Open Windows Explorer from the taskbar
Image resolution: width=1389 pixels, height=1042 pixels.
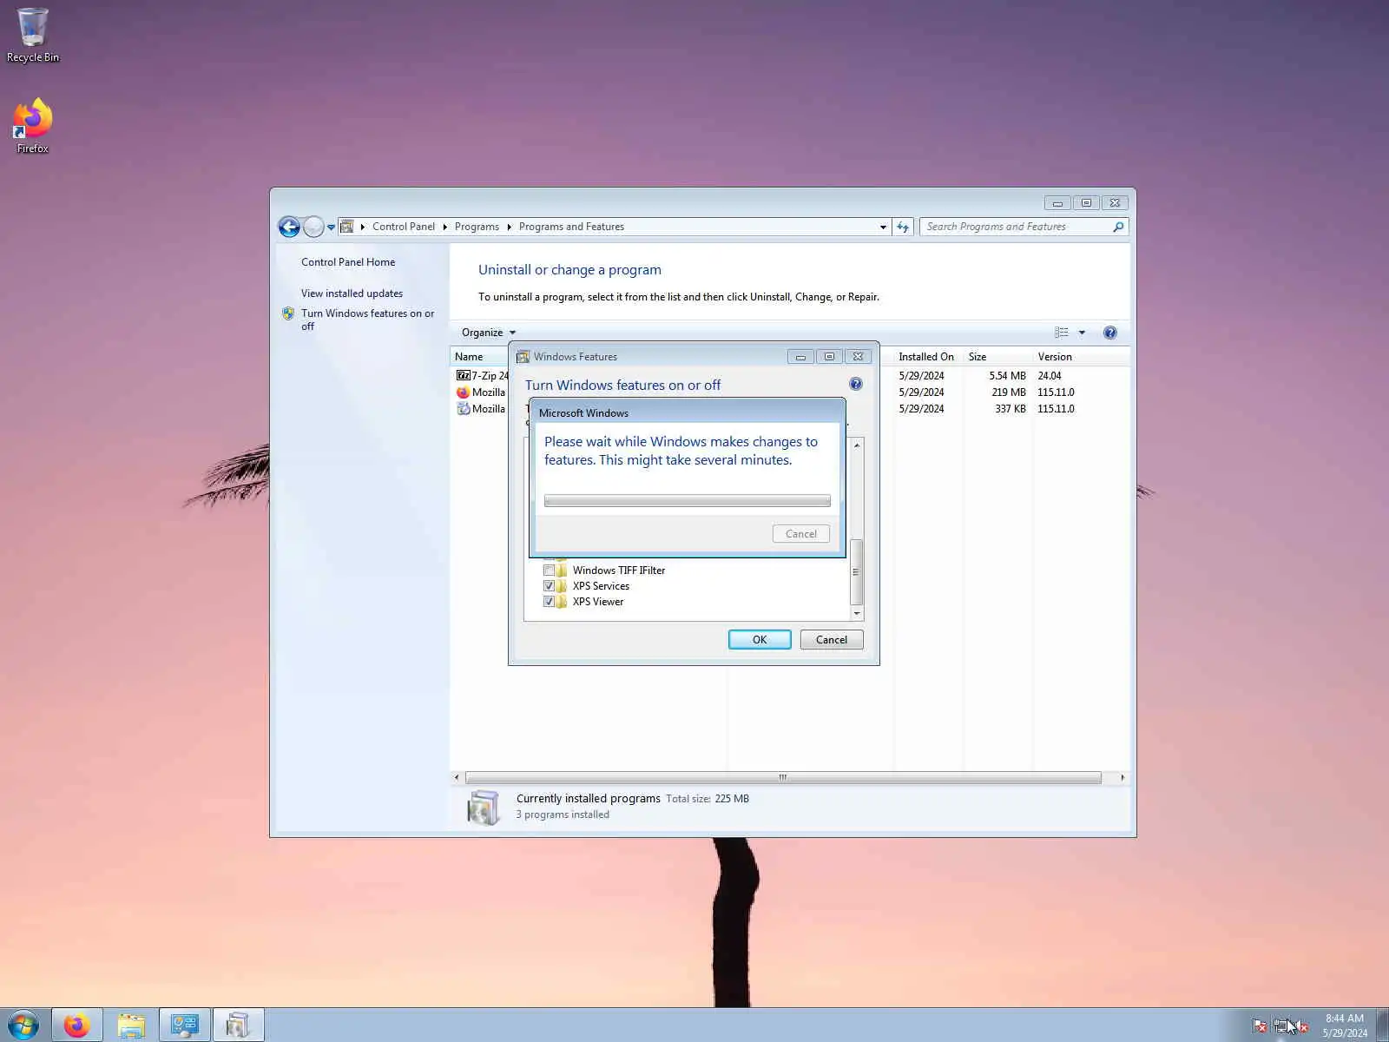131,1026
